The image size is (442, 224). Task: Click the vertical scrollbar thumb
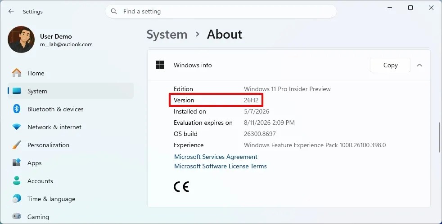(x=439, y=137)
